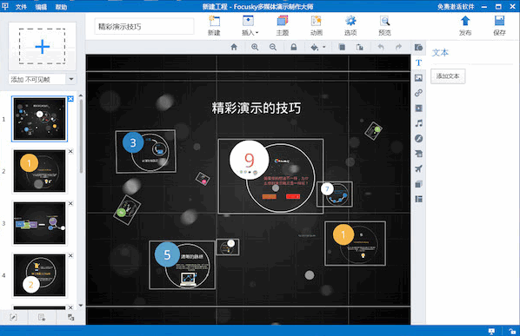
Task: Open the 帮助 (help) menu
Action: tap(61, 7)
